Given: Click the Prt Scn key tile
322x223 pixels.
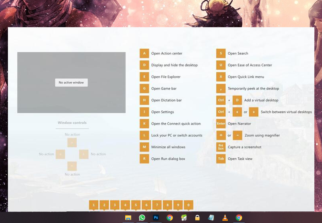Looking at the screenshot, I should 221,147.
